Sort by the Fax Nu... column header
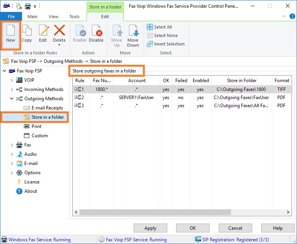 [x=102, y=81]
